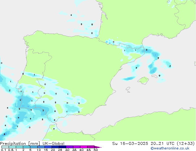Select the 5–10 mm legend swatch
This screenshot has width=196, height=151.
[x=34, y=147]
